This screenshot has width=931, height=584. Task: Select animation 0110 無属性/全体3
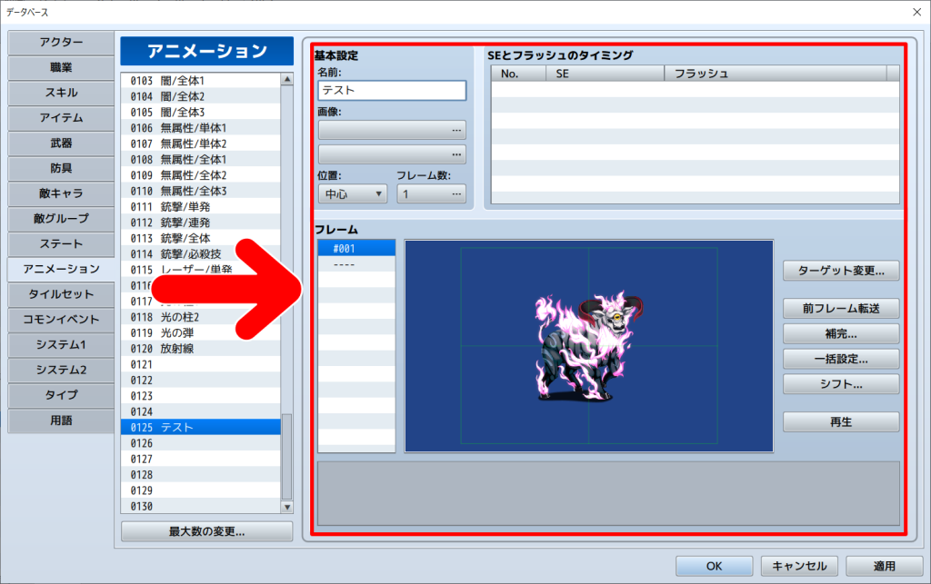click(x=201, y=191)
